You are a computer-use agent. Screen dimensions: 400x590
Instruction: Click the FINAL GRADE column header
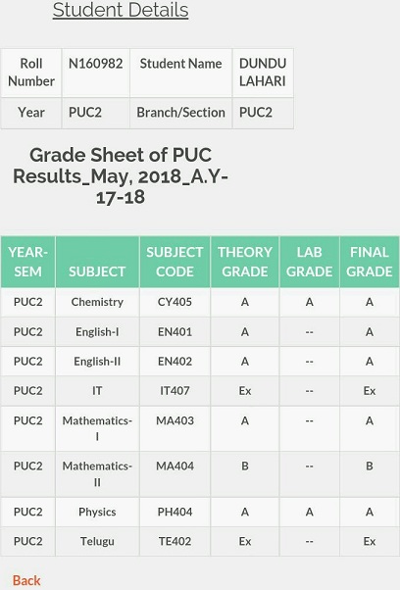370,262
